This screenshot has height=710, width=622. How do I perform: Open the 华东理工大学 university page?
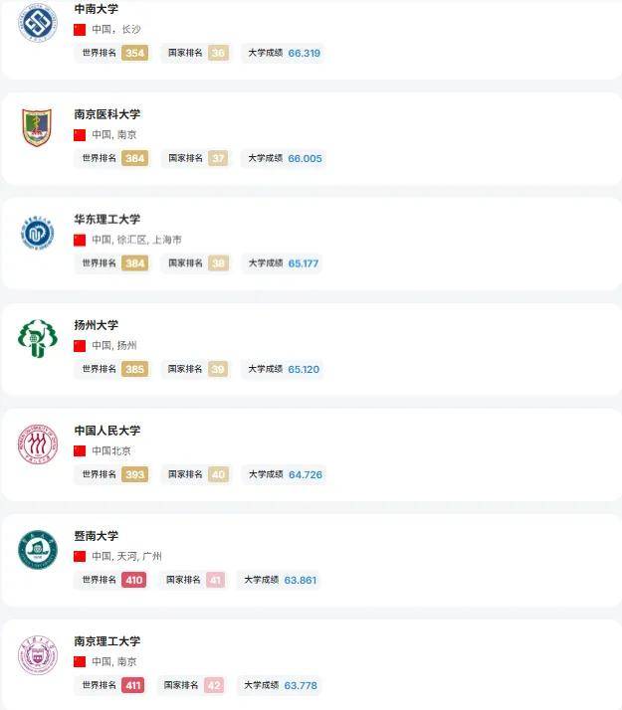107,220
